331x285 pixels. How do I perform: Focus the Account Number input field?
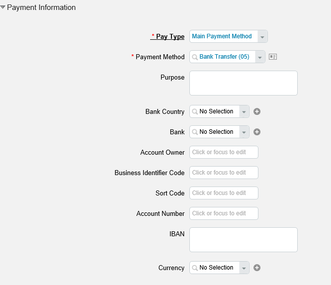(x=224, y=213)
